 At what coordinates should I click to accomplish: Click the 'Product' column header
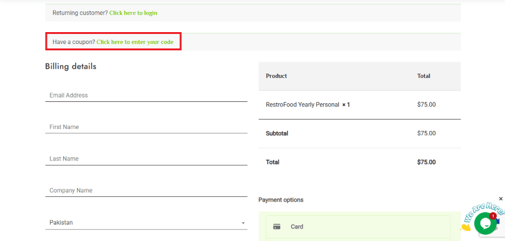pos(276,76)
